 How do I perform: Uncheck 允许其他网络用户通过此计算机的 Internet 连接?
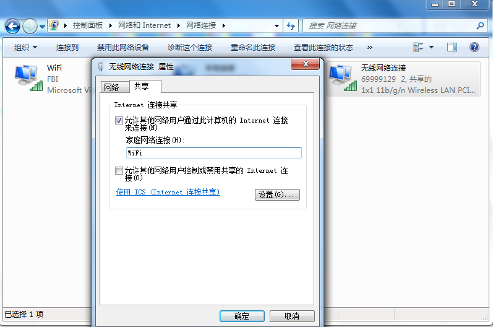119,120
